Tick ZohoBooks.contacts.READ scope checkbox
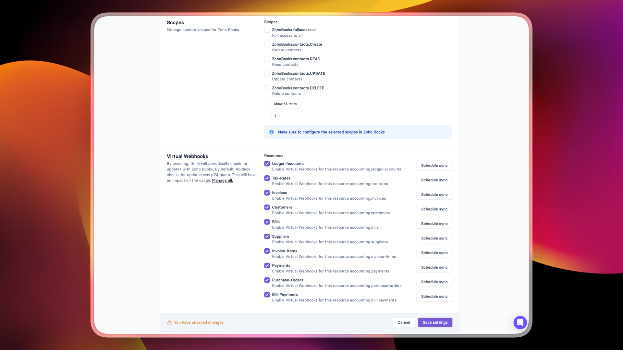Screen dimensions: 623x350 267,59
